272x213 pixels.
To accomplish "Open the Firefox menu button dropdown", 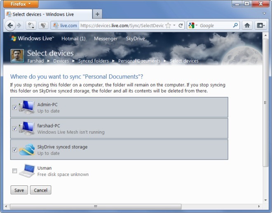I will (21, 4).
